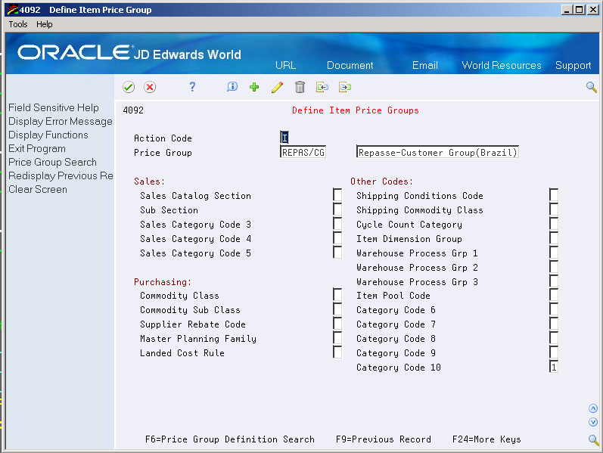This screenshot has height=453, width=603.
Task: Click F9=Previous Record function key
Action: click(x=383, y=439)
